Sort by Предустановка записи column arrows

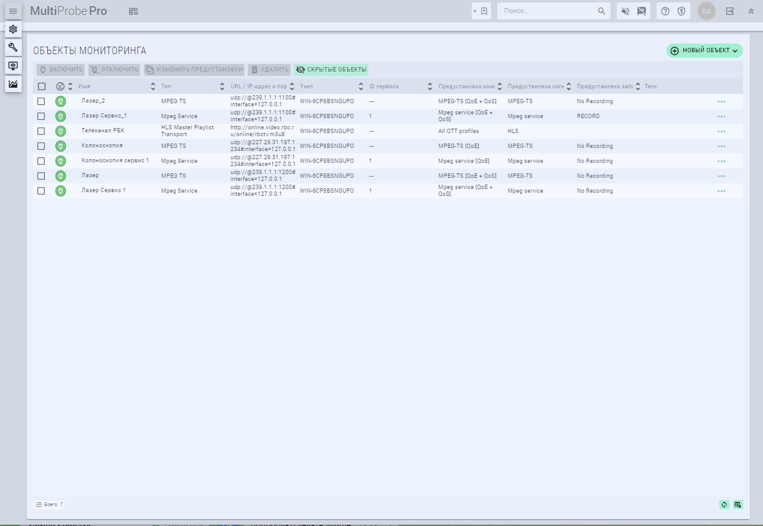[x=638, y=86]
